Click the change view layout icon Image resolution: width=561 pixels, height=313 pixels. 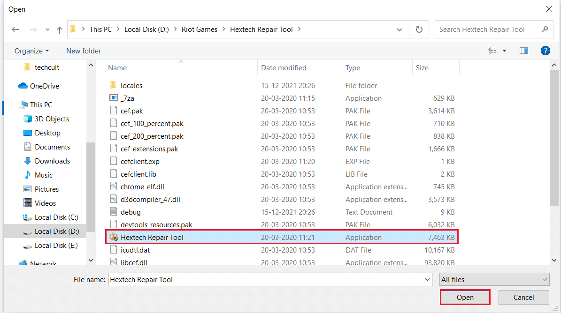492,51
